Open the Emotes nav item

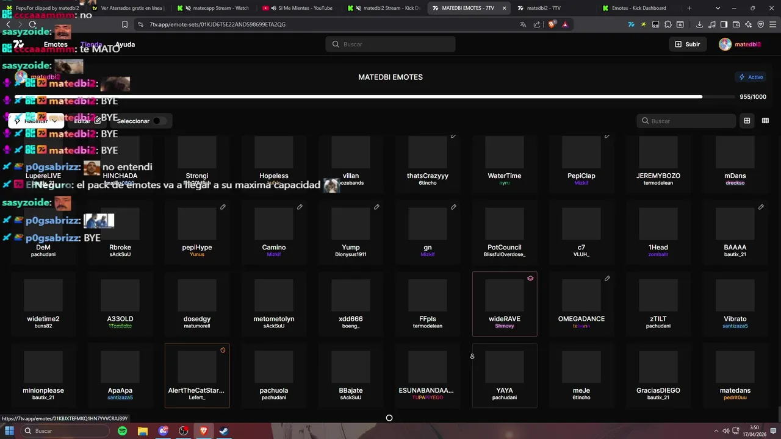click(56, 45)
